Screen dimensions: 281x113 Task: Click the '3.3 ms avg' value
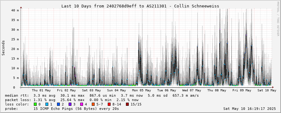44,95
